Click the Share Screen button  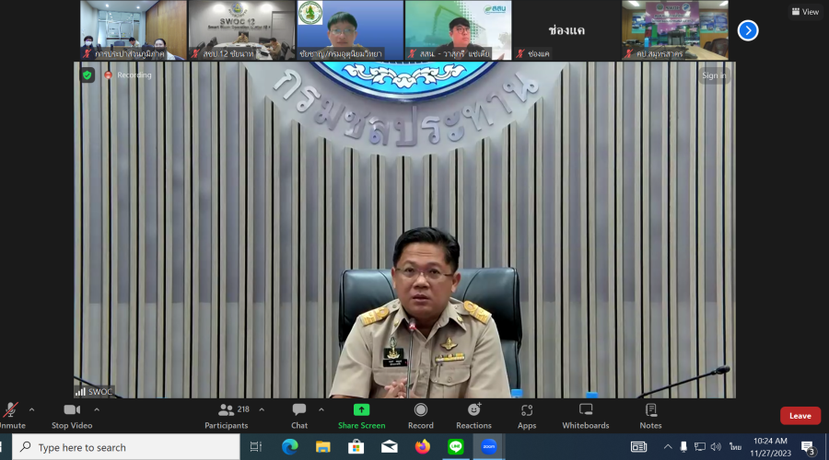(361, 415)
